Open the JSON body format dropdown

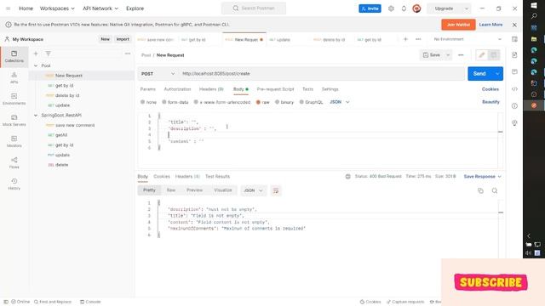[x=340, y=102]
